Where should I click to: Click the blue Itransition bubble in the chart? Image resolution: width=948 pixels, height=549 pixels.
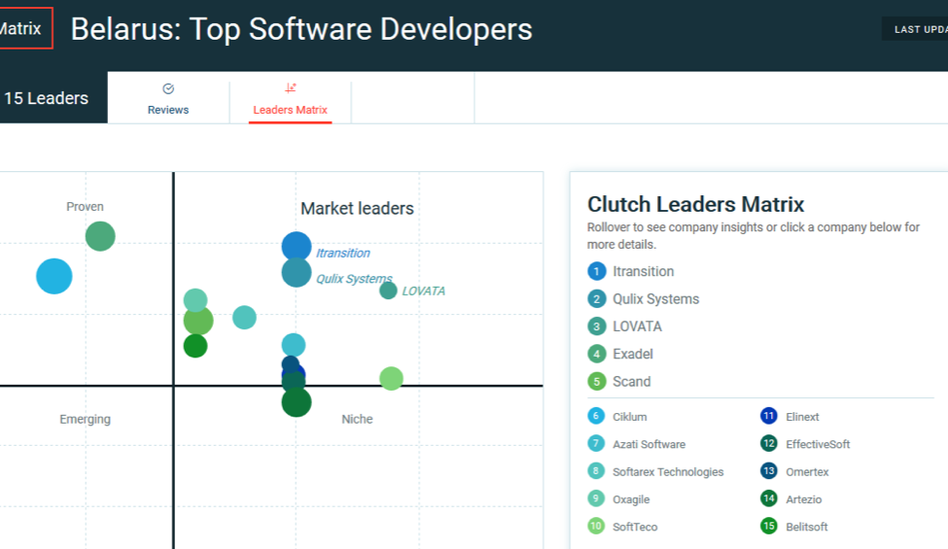(297, 244)
